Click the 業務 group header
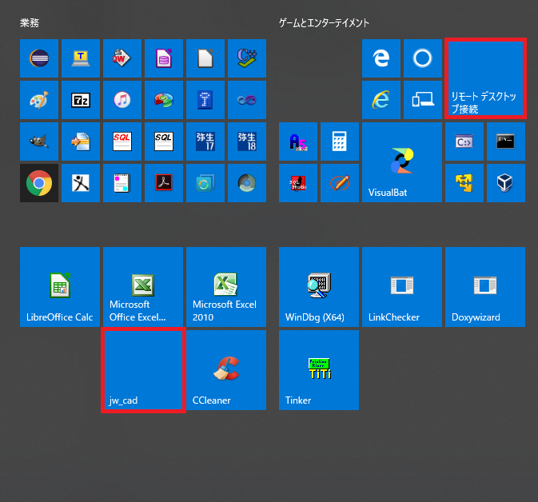 tap(30, 23)
